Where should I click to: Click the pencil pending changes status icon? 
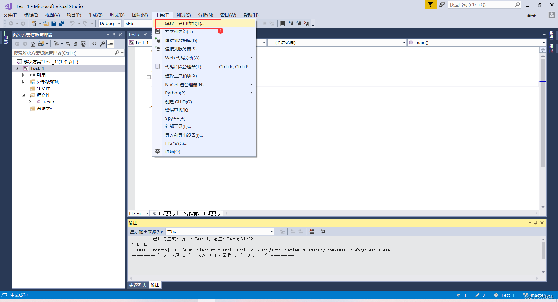pos(477,295)
